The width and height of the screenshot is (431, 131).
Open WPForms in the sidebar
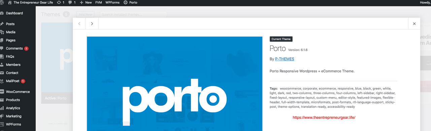(13, 124)
